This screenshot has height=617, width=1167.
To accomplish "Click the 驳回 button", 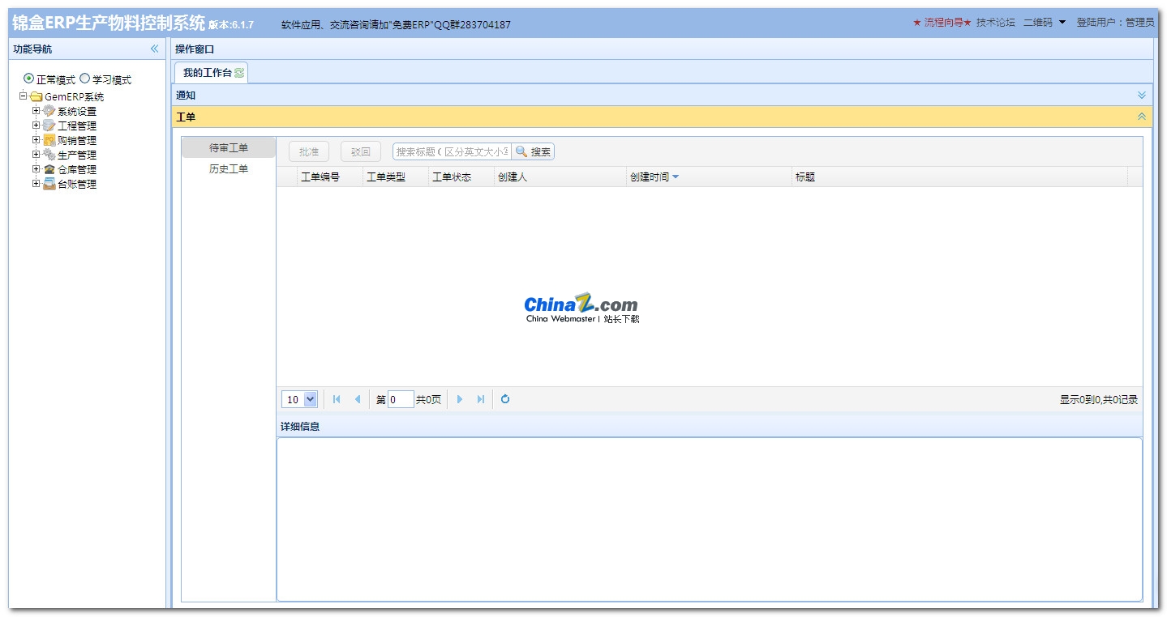I will pos(361,151).
